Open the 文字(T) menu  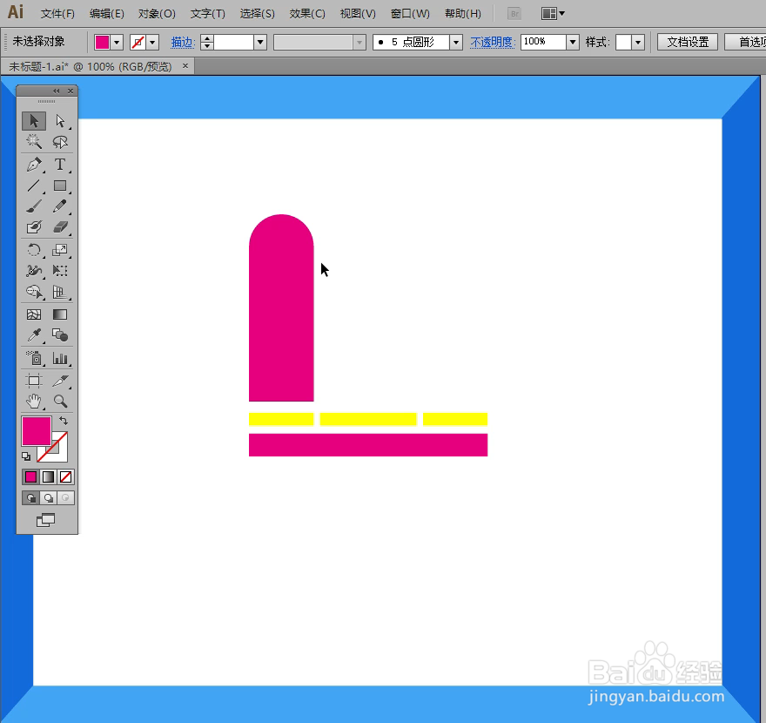208,14
